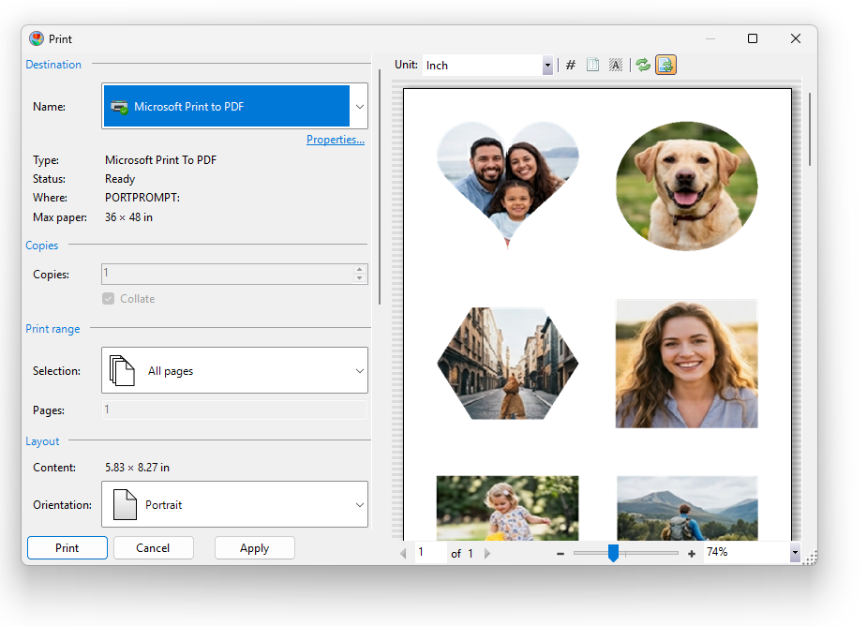
Task: Click the Apply button
Action: click(x=254, y=547)
